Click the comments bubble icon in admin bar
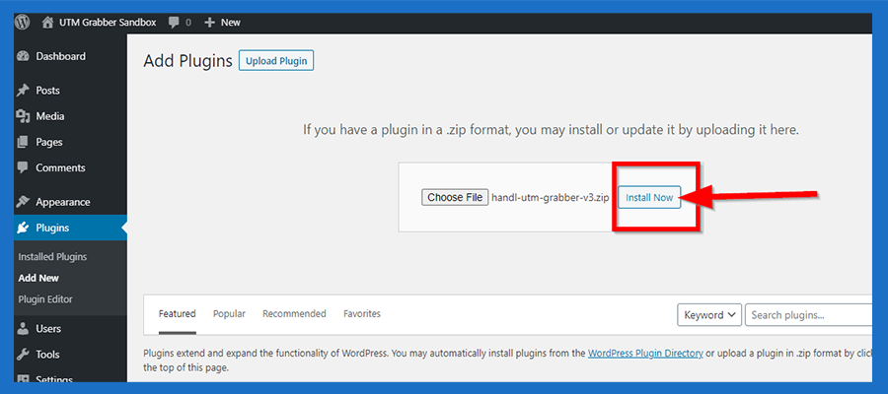 coord(174,22)
